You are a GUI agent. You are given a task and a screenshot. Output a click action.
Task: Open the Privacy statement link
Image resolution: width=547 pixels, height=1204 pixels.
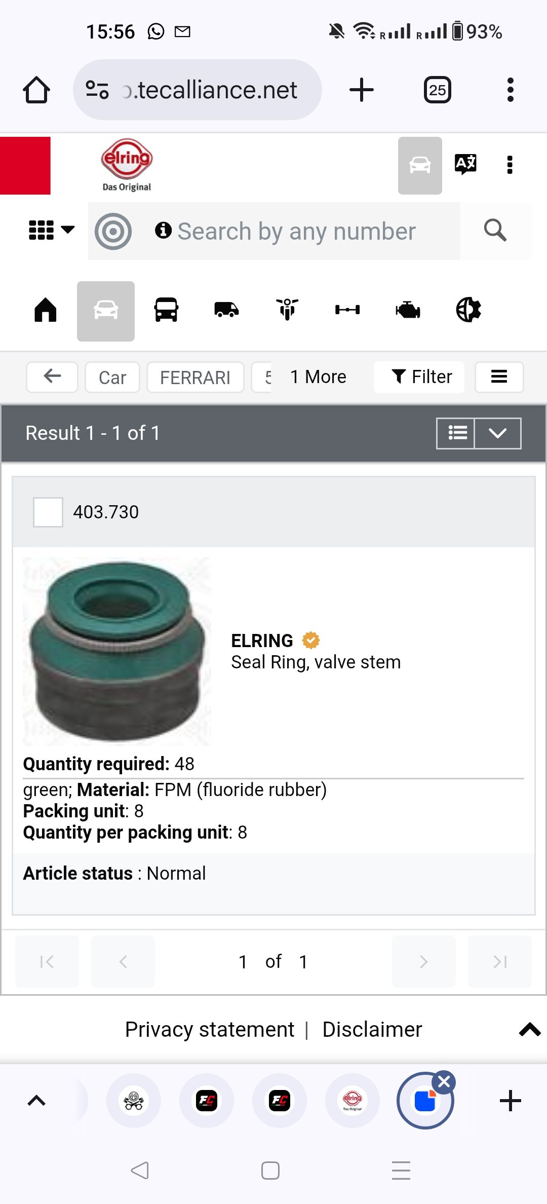click(x=210, y=1029)
